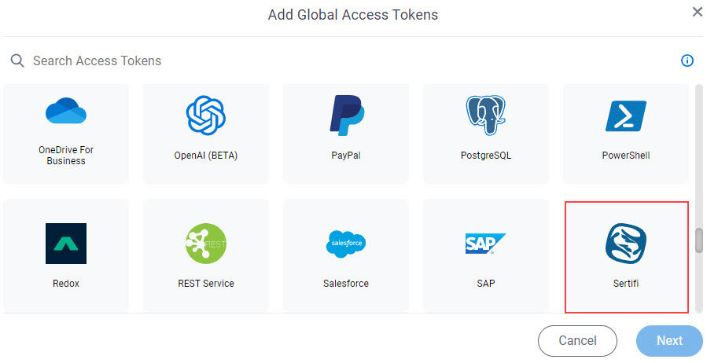The width and height of the screenshot is (707, 363).
Task: Select the Salesforce cloud icon
Action: point(346,244)
